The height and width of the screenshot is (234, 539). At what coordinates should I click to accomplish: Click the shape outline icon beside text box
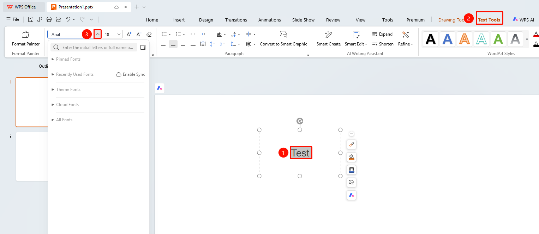[x=352, y=170]
